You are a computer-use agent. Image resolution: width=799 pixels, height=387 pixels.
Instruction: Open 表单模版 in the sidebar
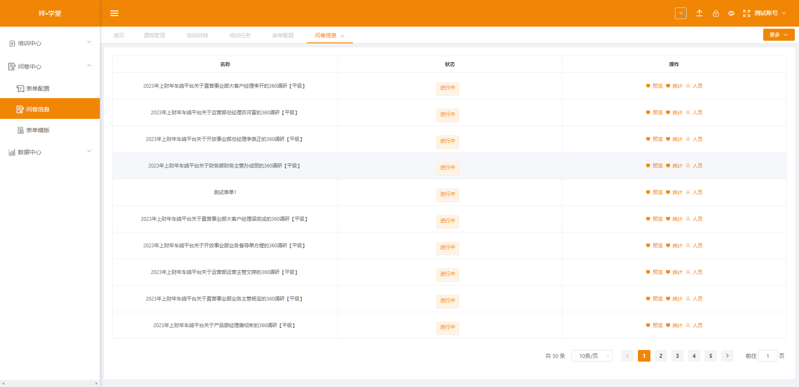click(50, 130)
